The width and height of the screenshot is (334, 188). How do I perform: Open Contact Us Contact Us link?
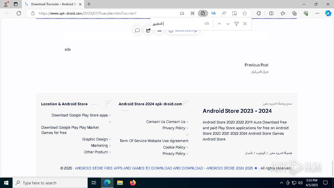166,122
